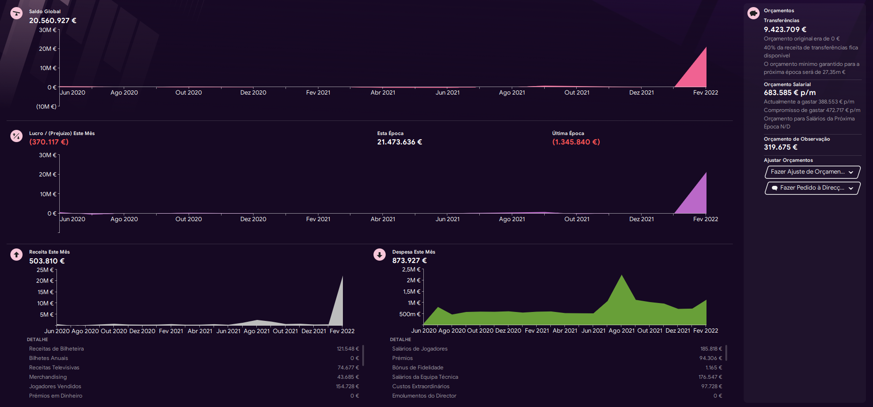The image size is (873, 407).
Task: Click the Orçamento de Observação value 319.675 €
Action: tap(781, 147)
